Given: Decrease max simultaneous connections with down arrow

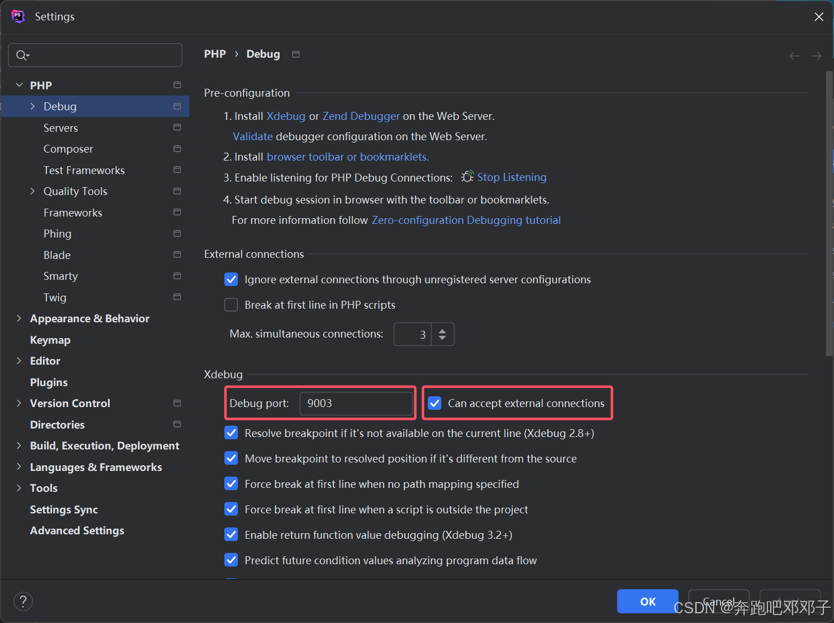Looking at the screenshot, I should (x=442, y=338).
